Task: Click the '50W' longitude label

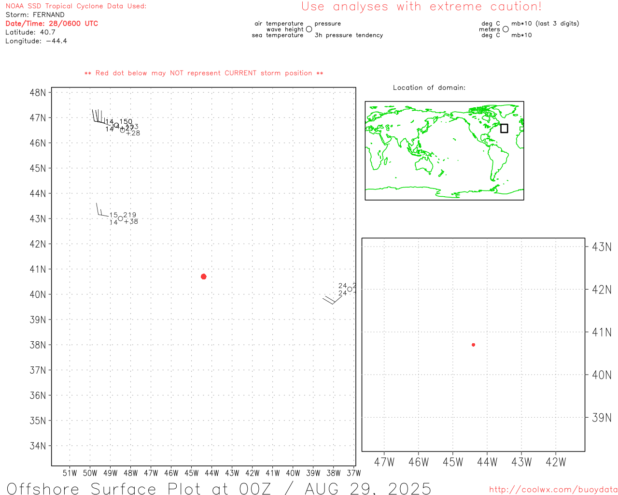Action: 90,473
